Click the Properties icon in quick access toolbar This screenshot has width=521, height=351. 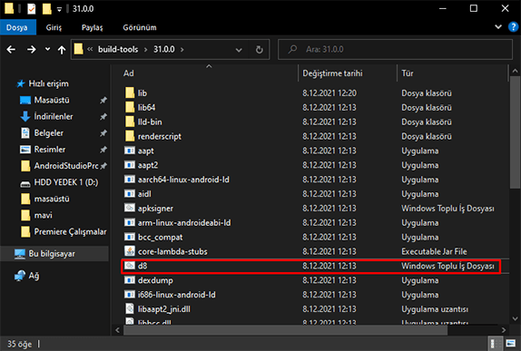coord(31,9)
